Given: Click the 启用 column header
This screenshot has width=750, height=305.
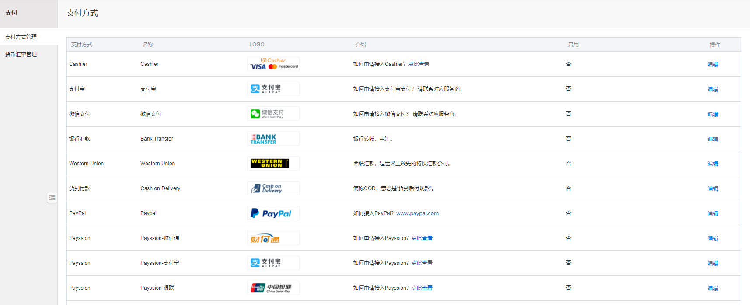Looking at the screenshot, I should (573, 45).
